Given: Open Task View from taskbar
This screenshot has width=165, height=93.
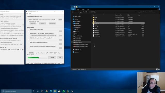Looking at the screenshot, I should point(38,91).
